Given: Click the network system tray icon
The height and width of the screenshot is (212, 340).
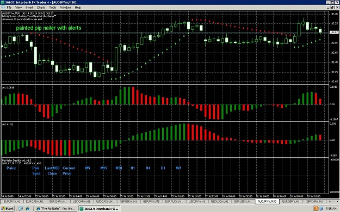Looking at the screenshot, I should tap(321, 209).
